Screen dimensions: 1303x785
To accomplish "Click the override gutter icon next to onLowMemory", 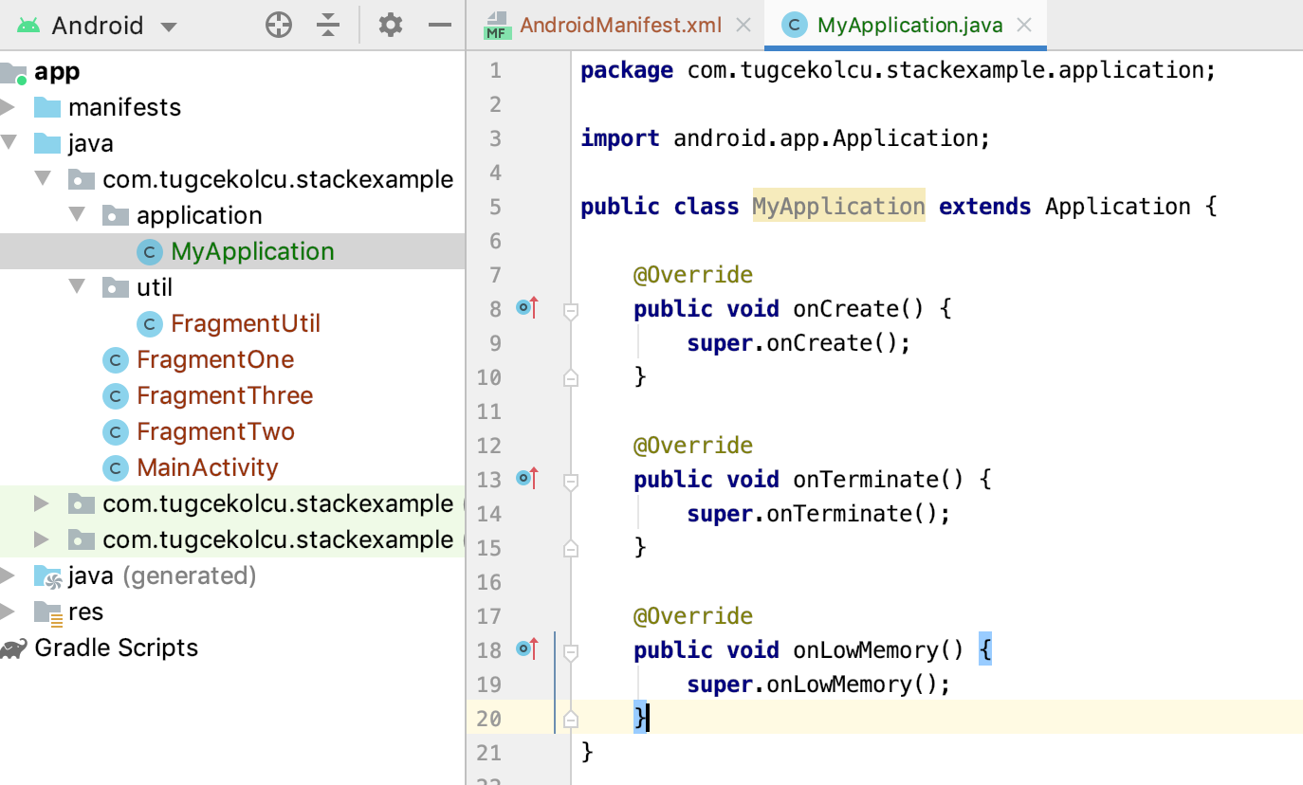I will (523, 648).
